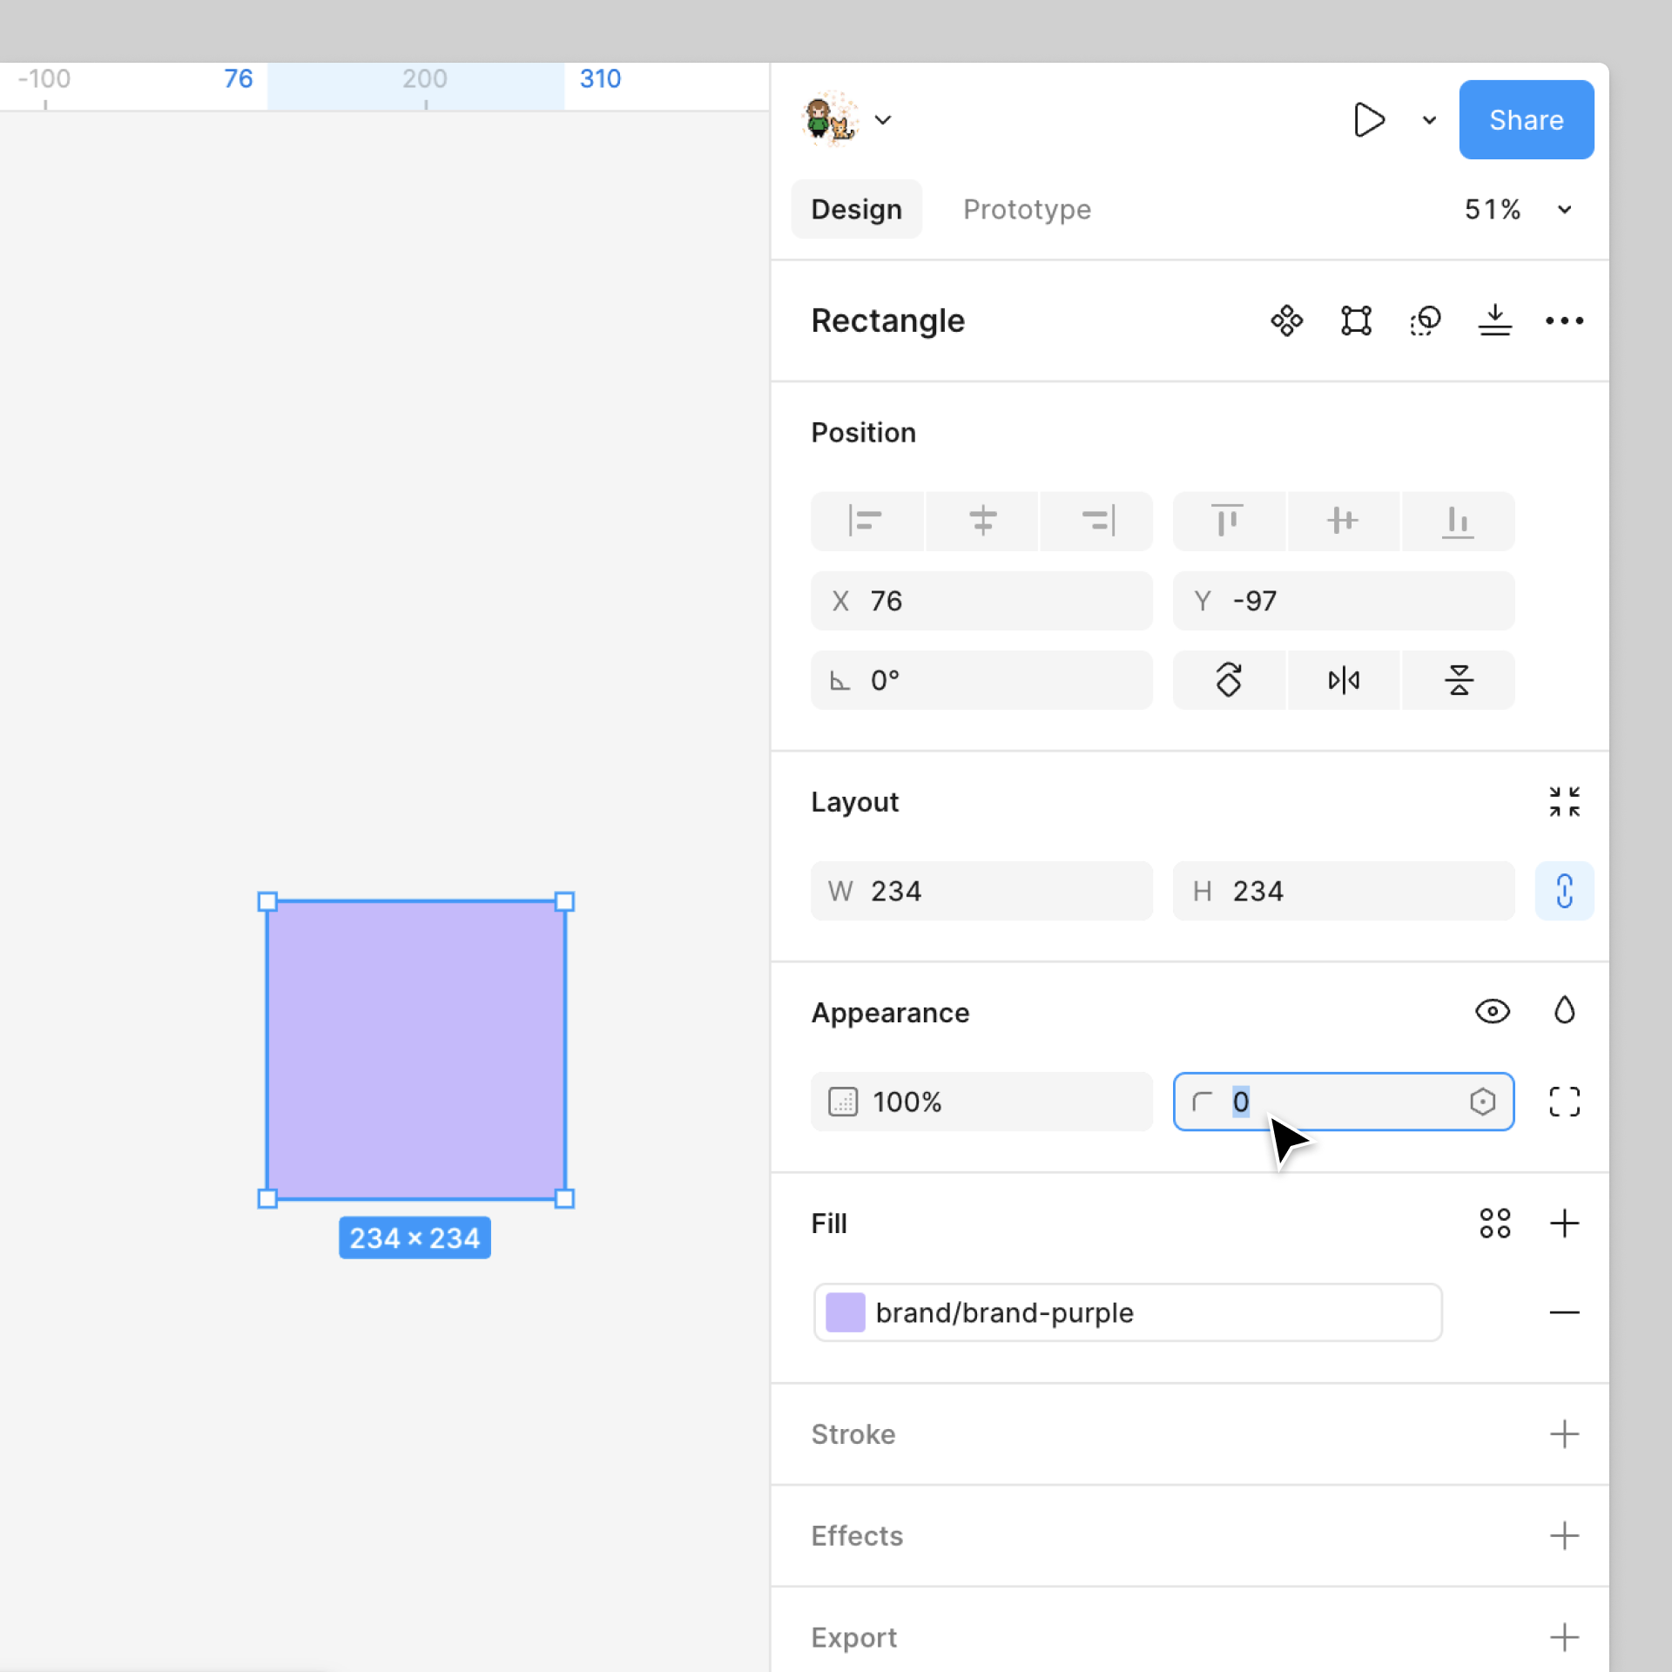Click the rotate 90 degrees icon
Image resolution: width=1672 pixels, height=1672 pixels.
click(1229, 680)
